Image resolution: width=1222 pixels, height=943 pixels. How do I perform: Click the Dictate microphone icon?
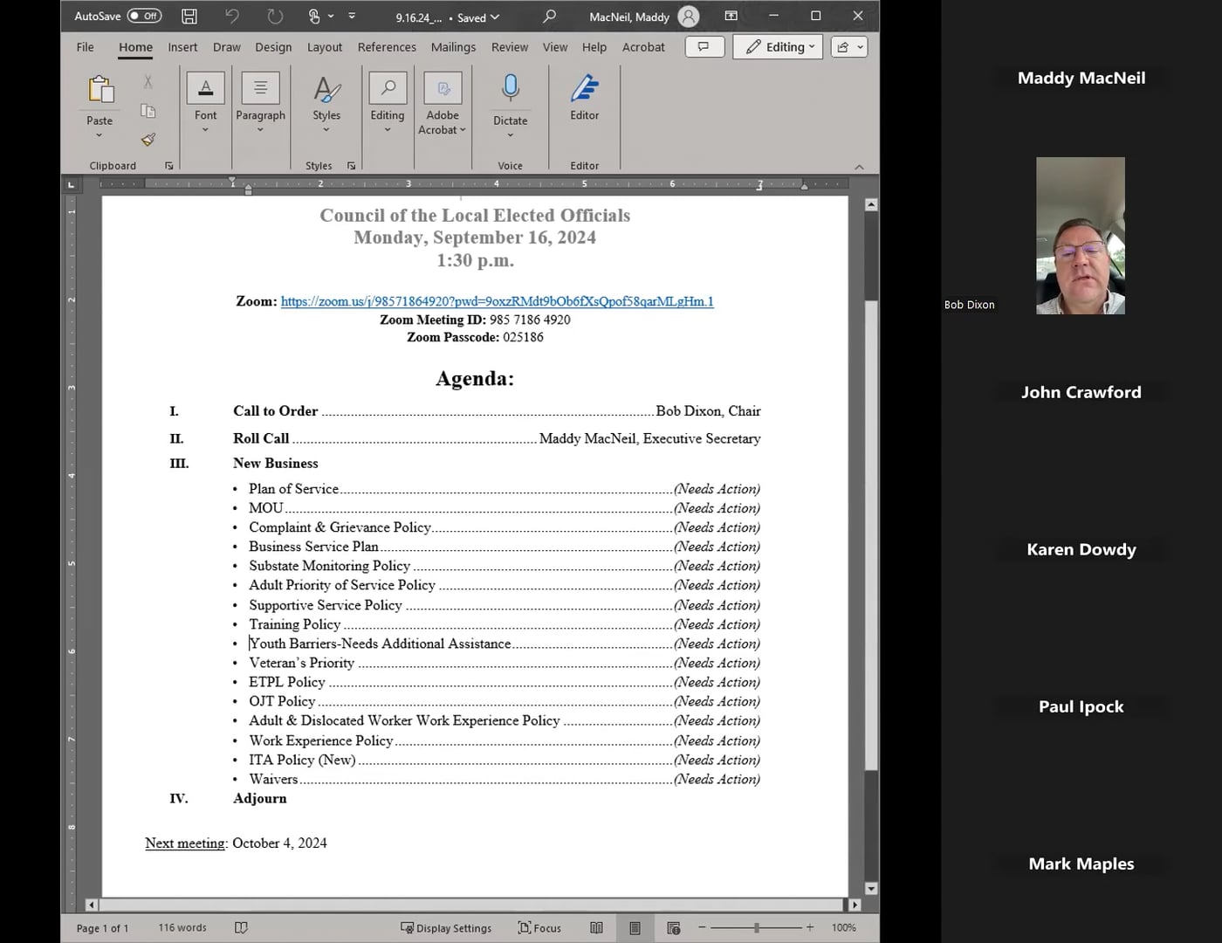click(x=510, y=89)
